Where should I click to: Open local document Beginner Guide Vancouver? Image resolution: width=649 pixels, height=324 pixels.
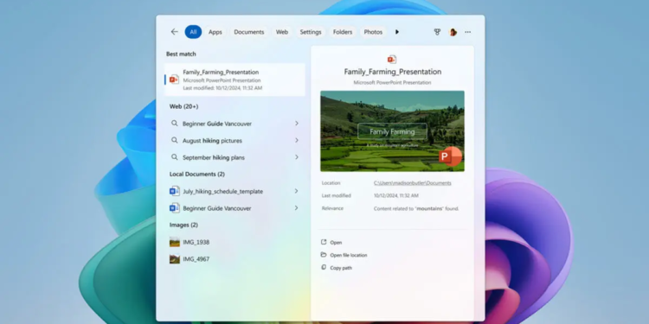pos(217,208)
